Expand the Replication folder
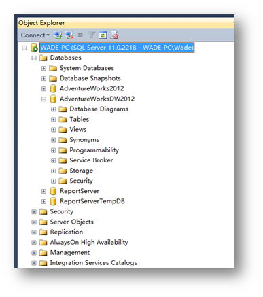 click(x=34, y=232)
